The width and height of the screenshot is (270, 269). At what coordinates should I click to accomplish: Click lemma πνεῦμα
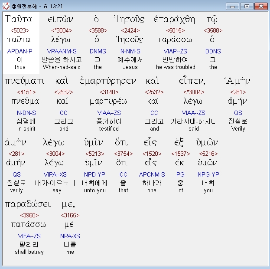(x=25, y=101)
